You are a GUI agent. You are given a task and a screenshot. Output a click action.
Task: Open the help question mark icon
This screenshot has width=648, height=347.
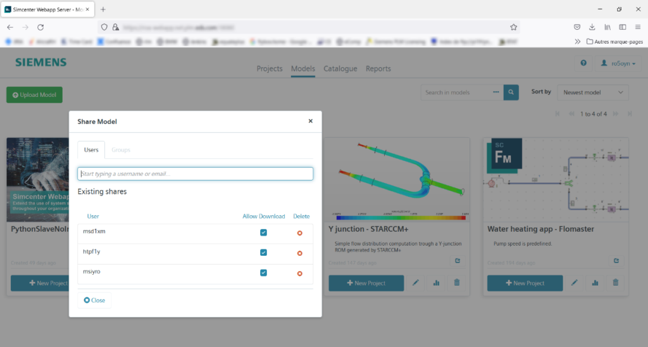[583, 63]
